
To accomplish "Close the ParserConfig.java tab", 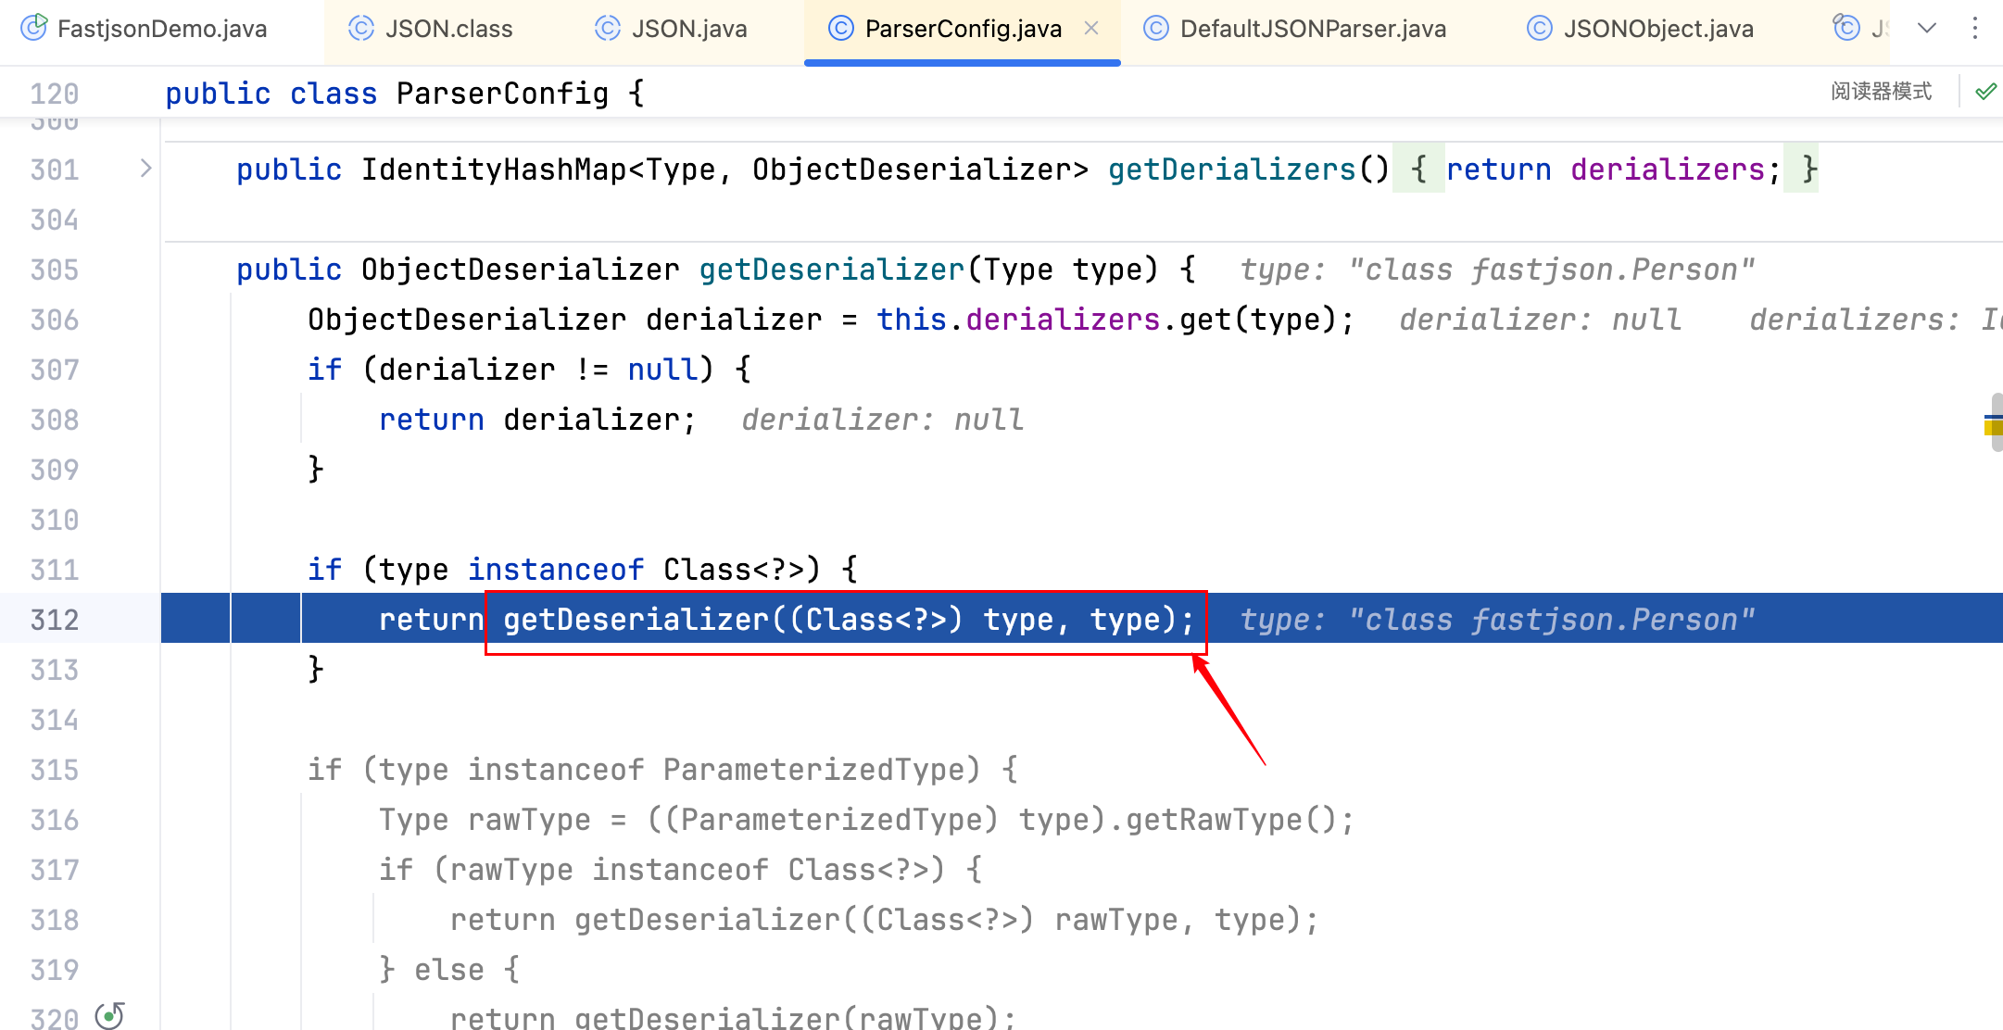I will (1091, 29).
